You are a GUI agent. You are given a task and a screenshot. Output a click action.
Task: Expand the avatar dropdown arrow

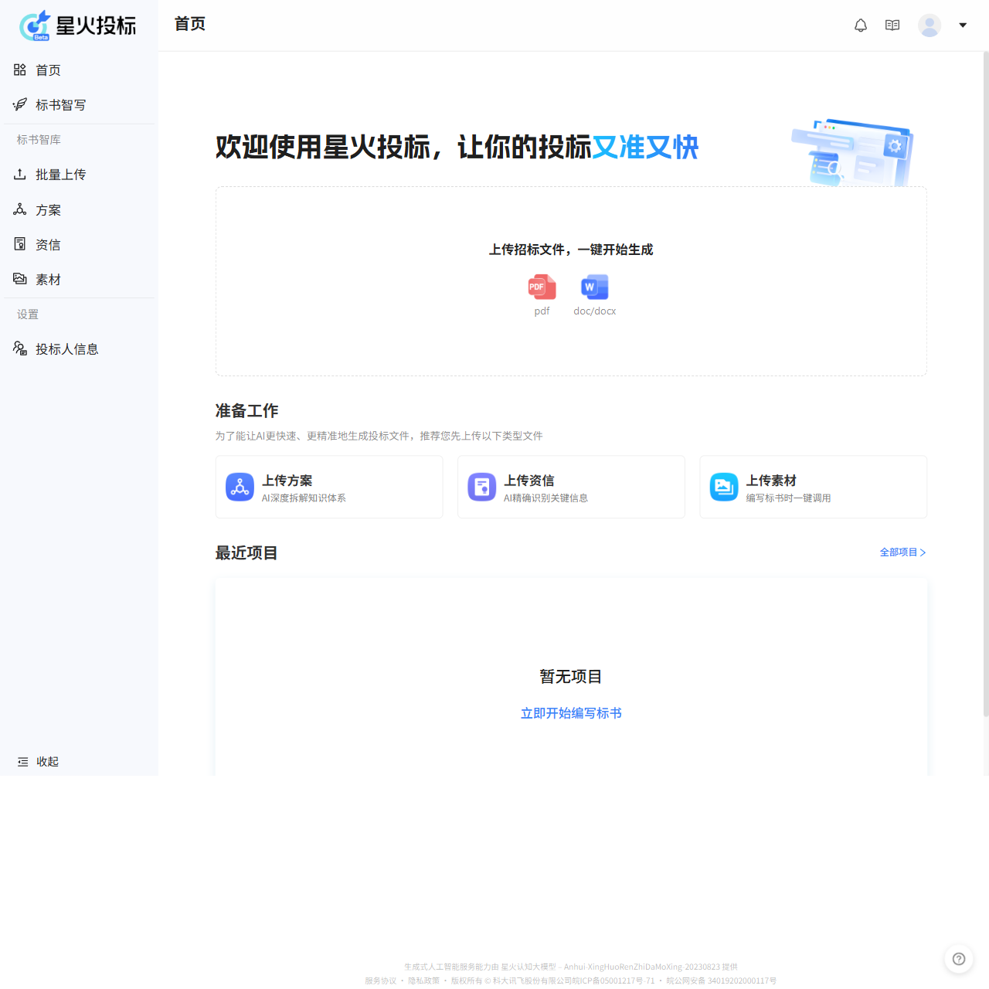pos(963,25)
